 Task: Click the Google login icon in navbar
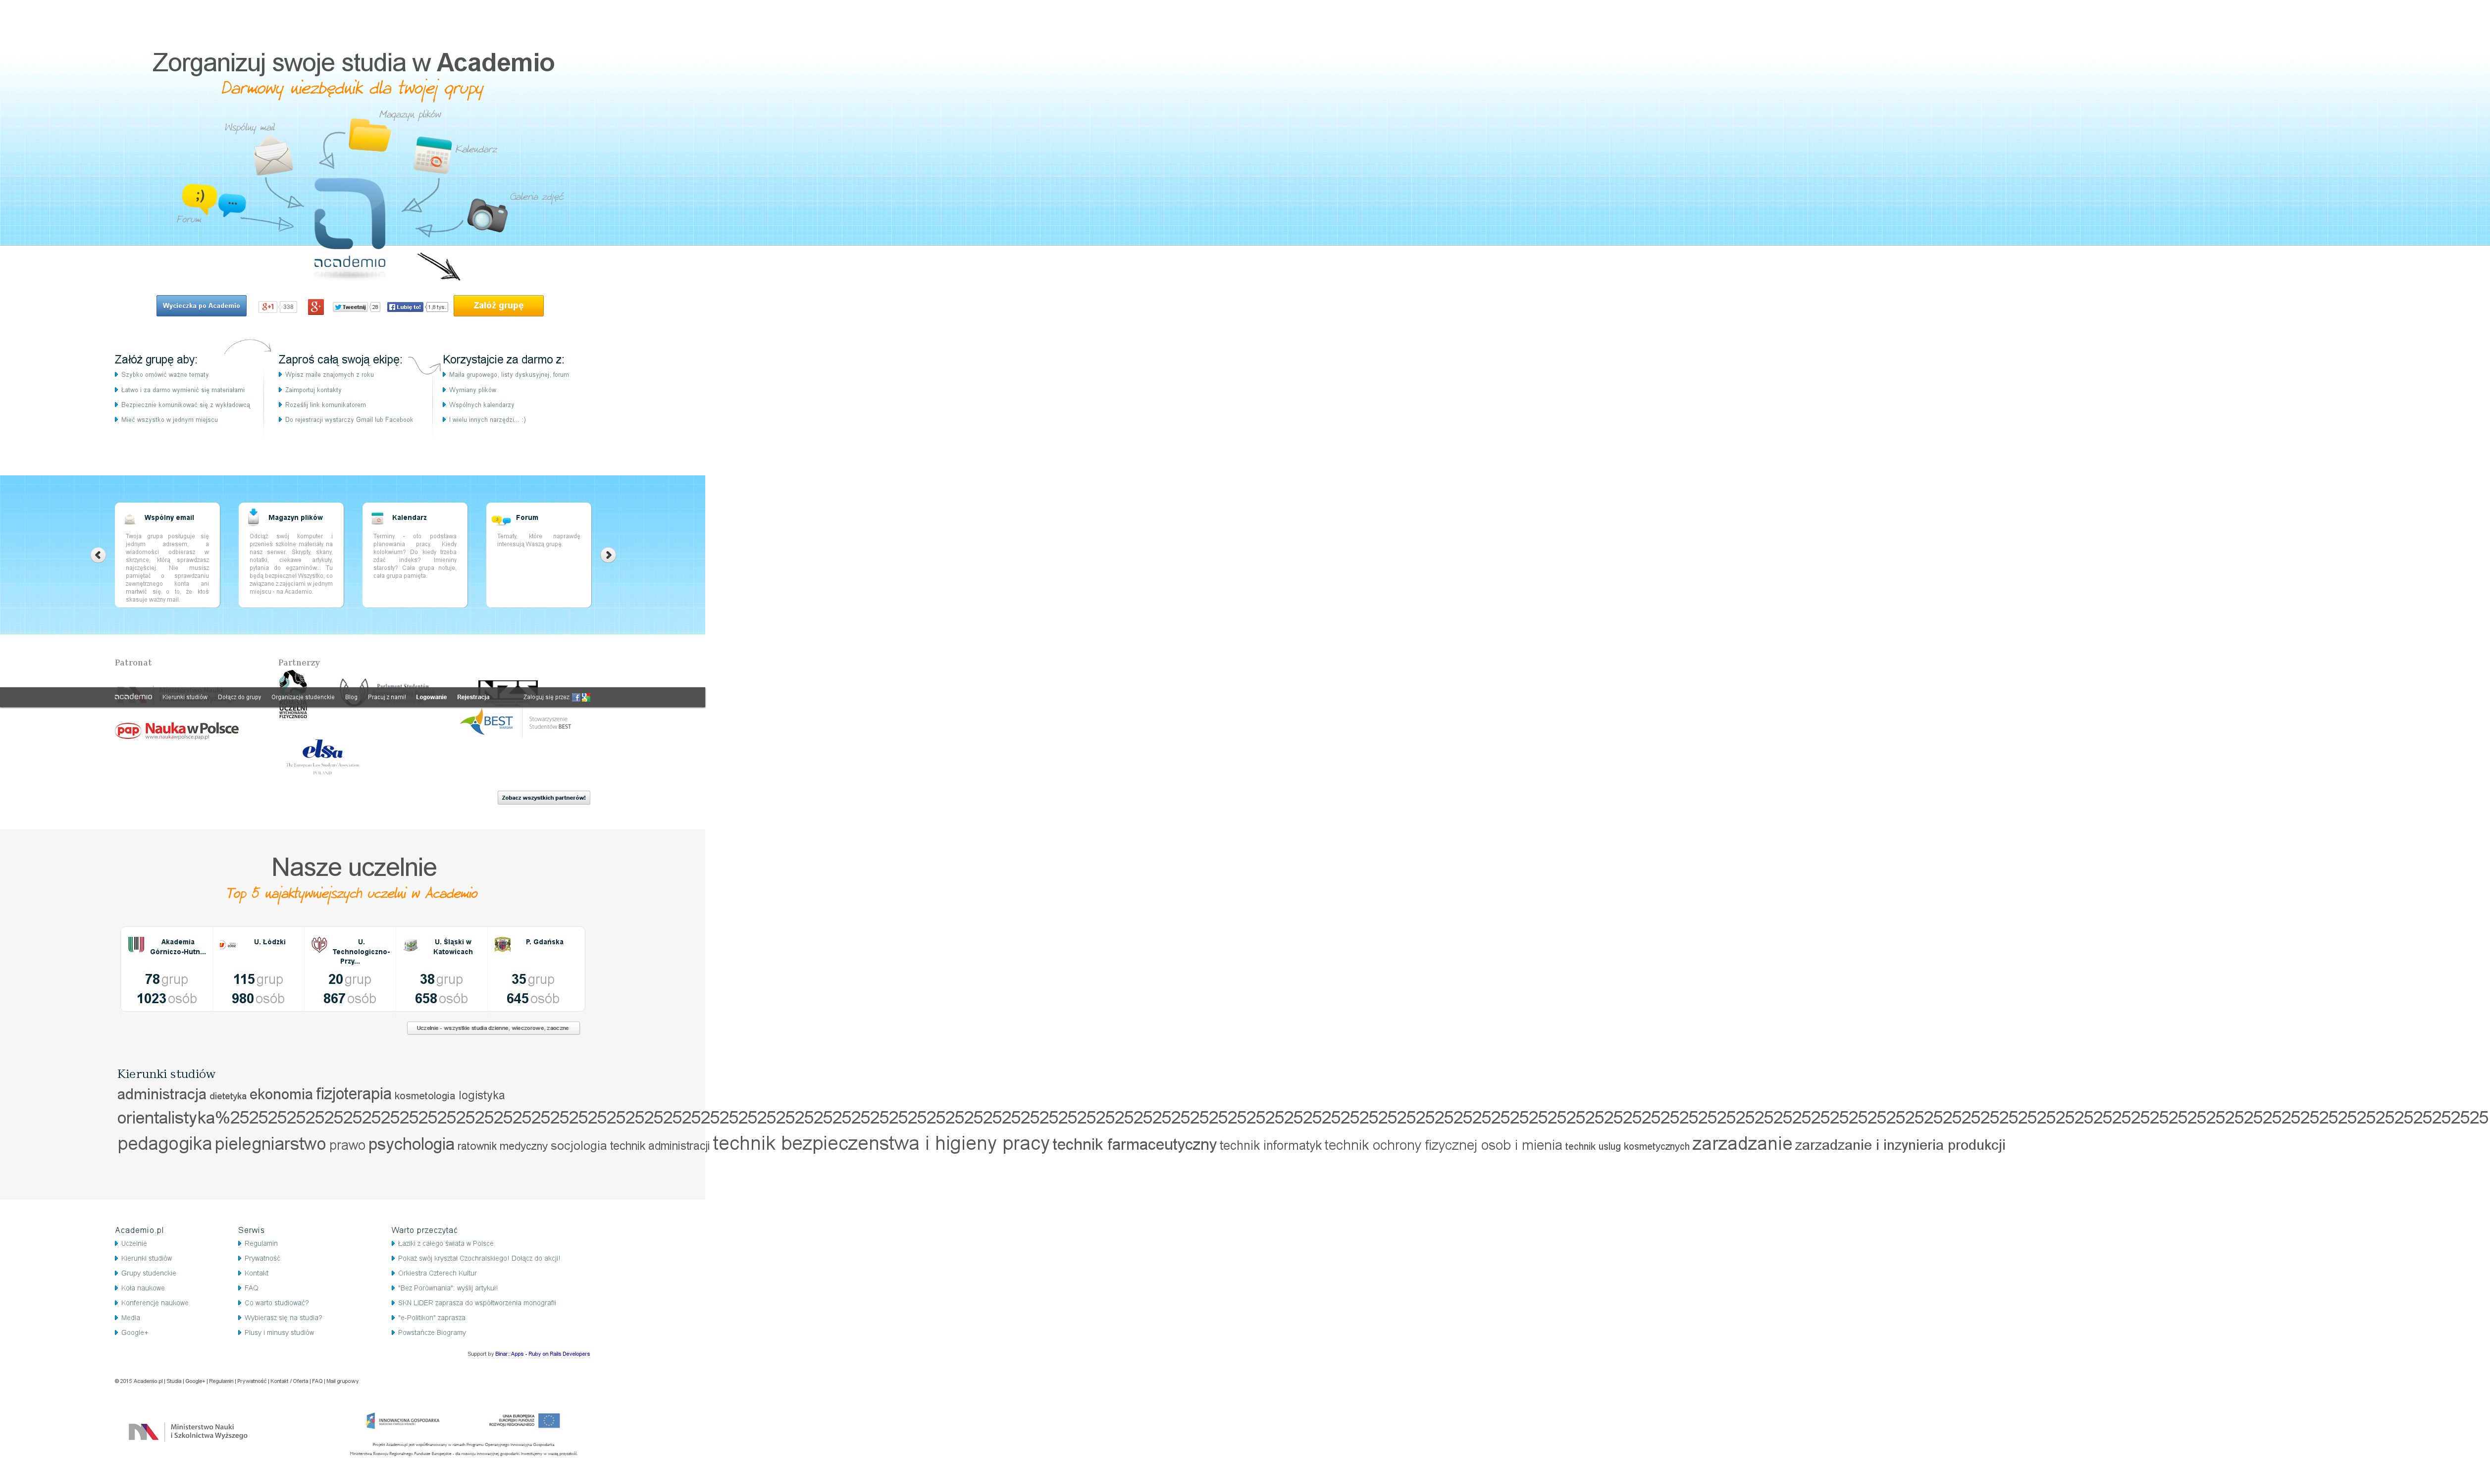point(586,698)
